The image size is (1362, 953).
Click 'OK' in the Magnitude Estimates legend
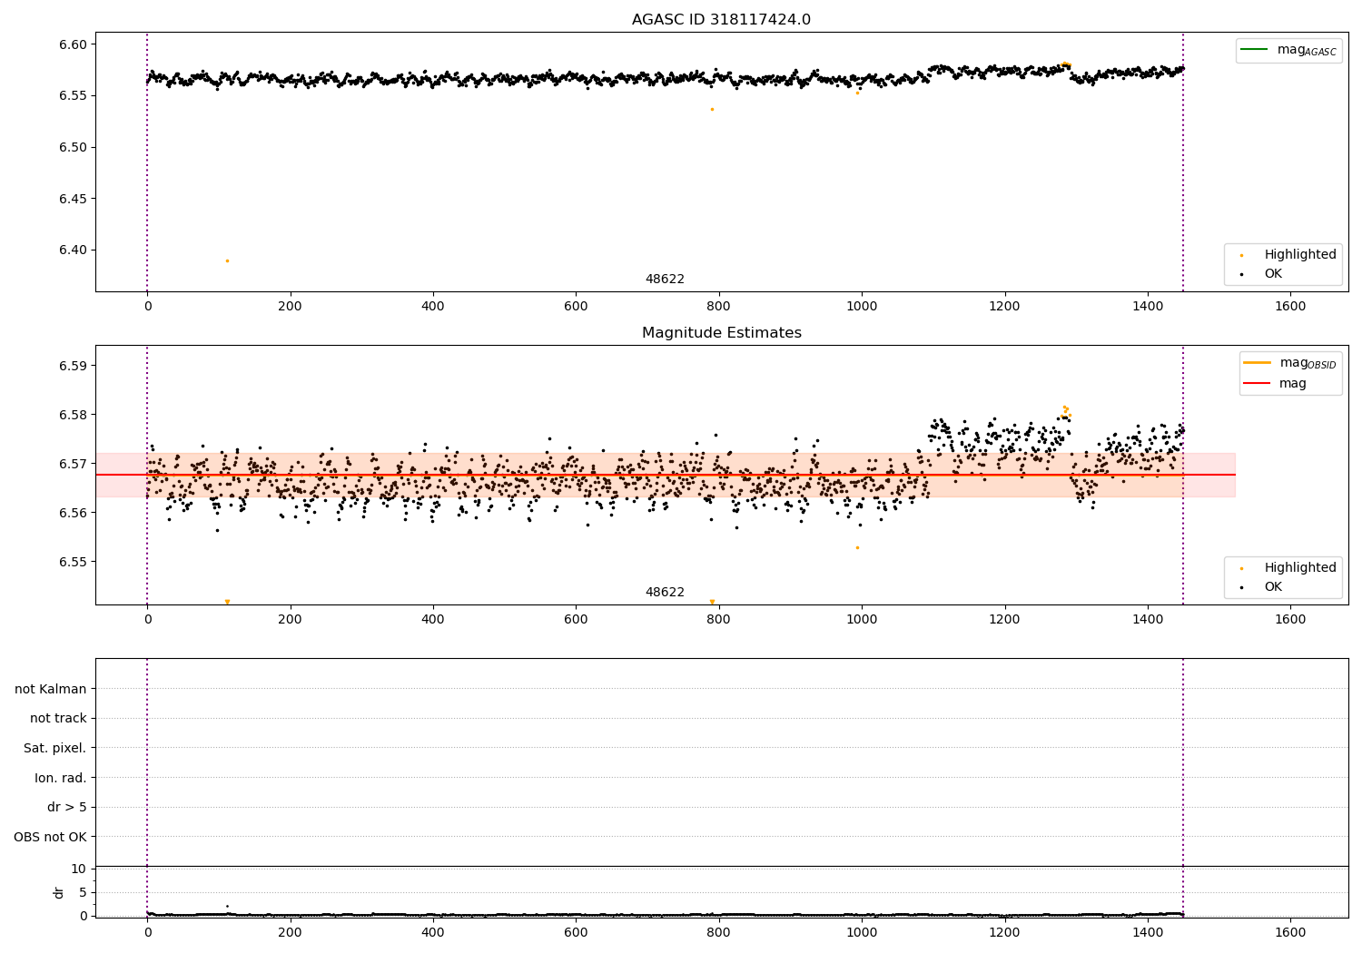click(x=1262, y=587)
